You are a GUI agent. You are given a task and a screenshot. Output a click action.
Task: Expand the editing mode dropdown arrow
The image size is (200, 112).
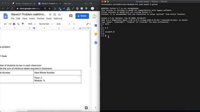coord(90,24)
